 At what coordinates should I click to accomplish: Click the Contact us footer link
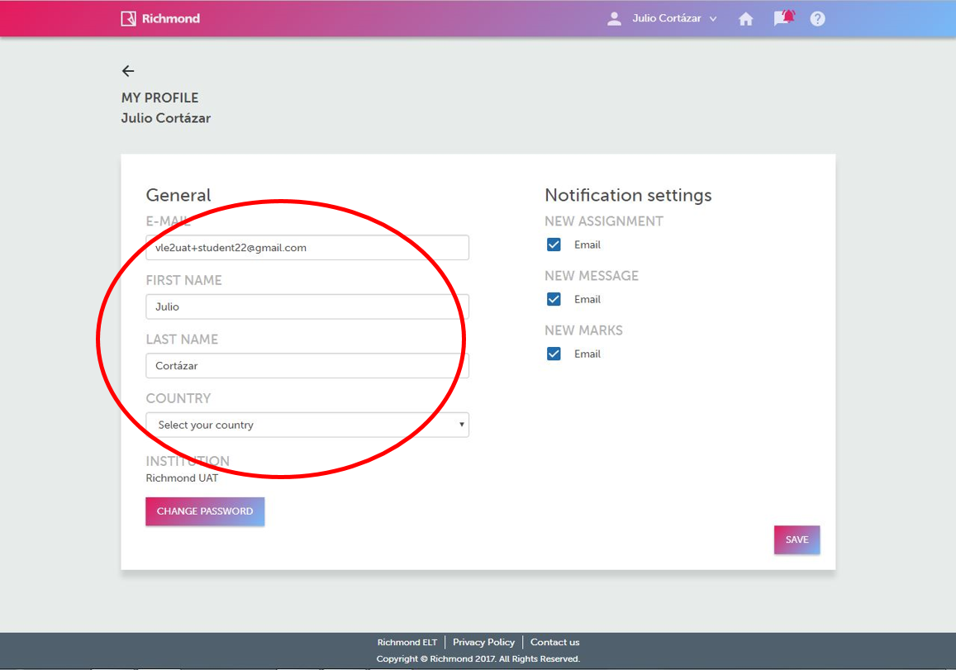pyautogui.click(x=554, y=642)
